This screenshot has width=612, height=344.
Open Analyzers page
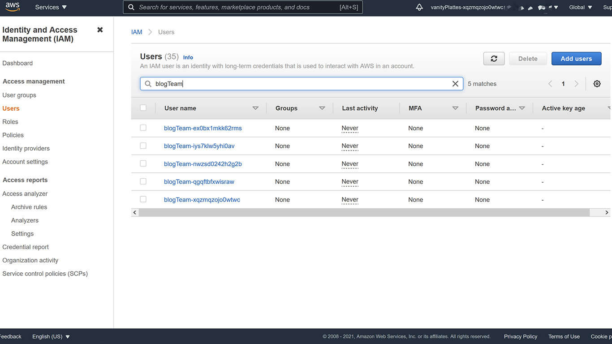25,220
